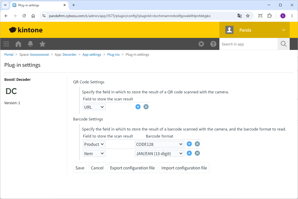This screenshot has width=298, height=199.
Task: Go to App settings breadcrumb
Action: (x=92, y=54)
